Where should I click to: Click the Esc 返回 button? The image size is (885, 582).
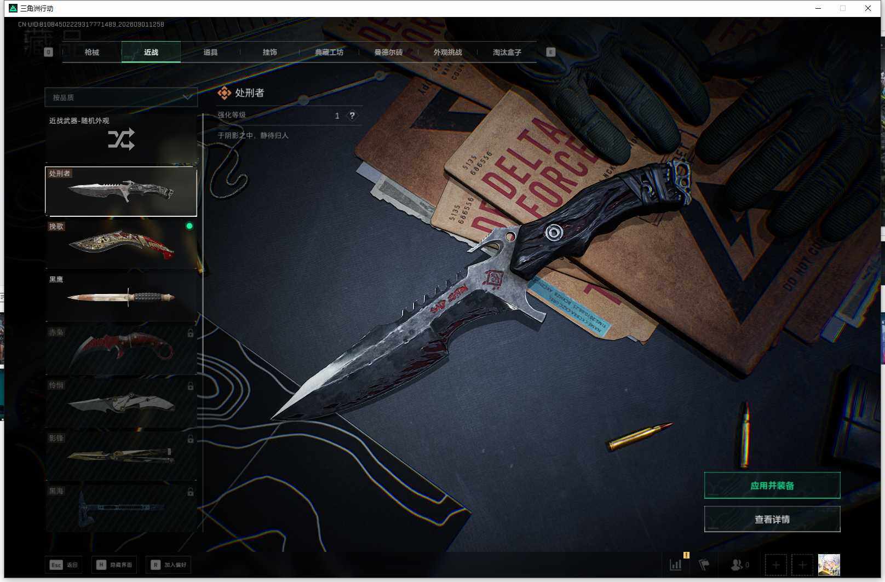tap(64, 564)
